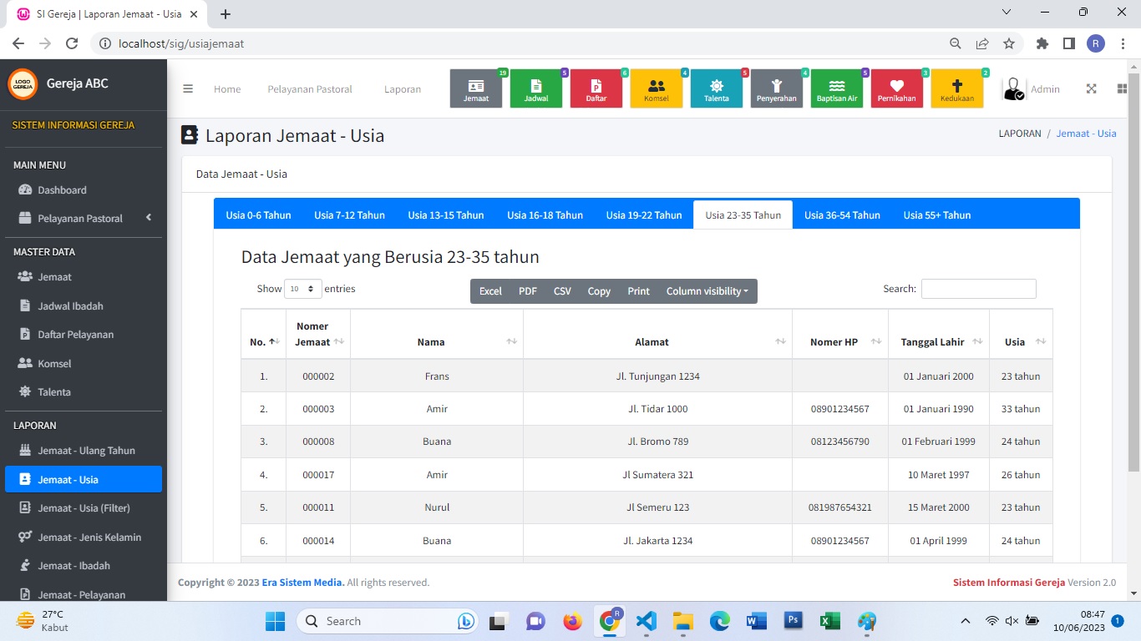Click the Talenta gear shortcut tile

coord(717,88)
